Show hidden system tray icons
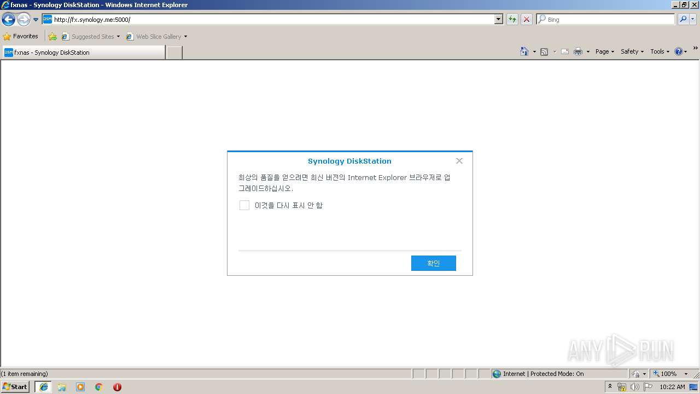This screenshot has width=700, height=394. click(610, 387)
